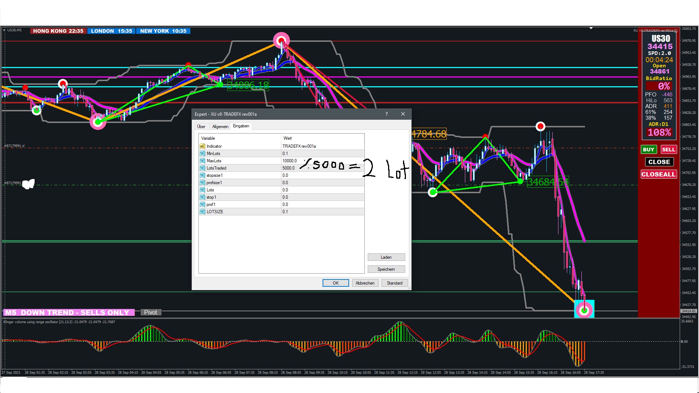Click the LOTSIZE variable icon
699x393 pixels.
point(202,212)
